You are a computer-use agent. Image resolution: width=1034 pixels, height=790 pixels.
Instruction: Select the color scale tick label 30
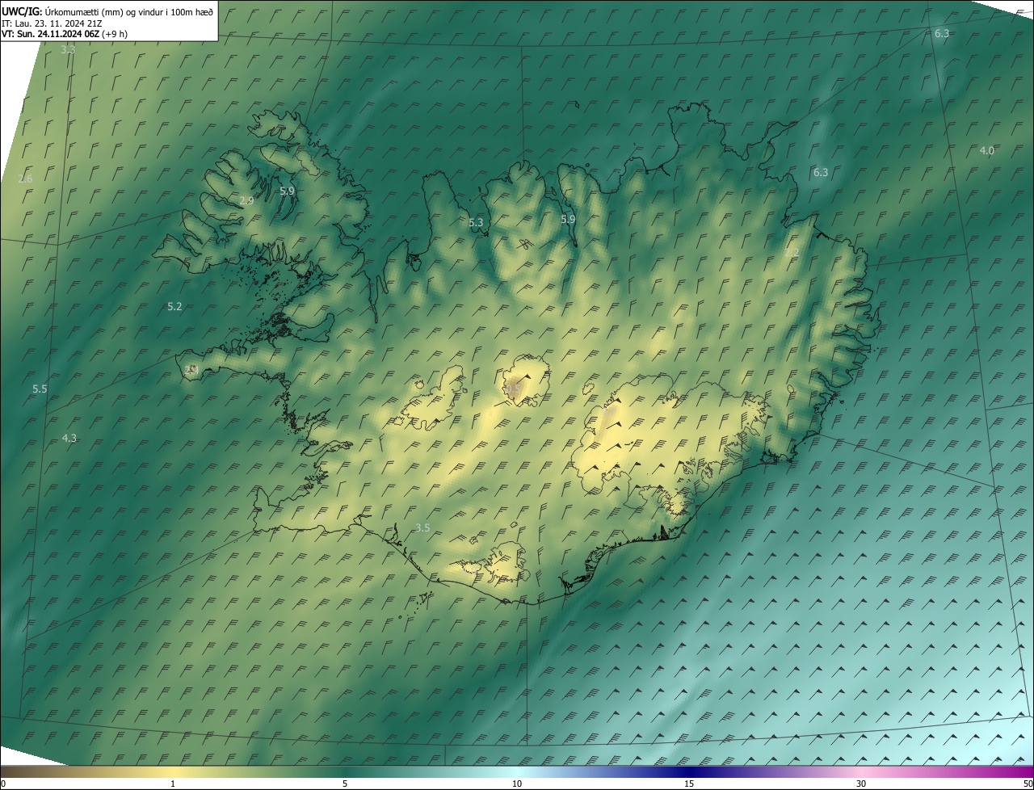point(861,784)
